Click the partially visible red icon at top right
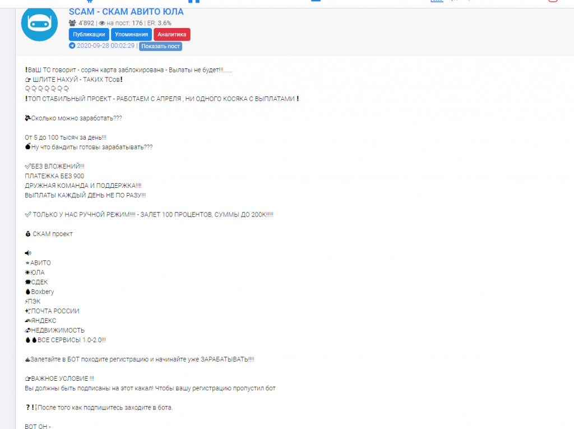The width and height of the screenshot is (574, 429). pyautogui.click(x=553, y=1)
